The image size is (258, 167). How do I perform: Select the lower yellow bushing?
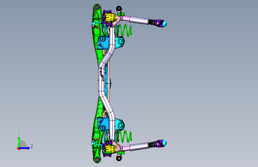coord(111,149)
